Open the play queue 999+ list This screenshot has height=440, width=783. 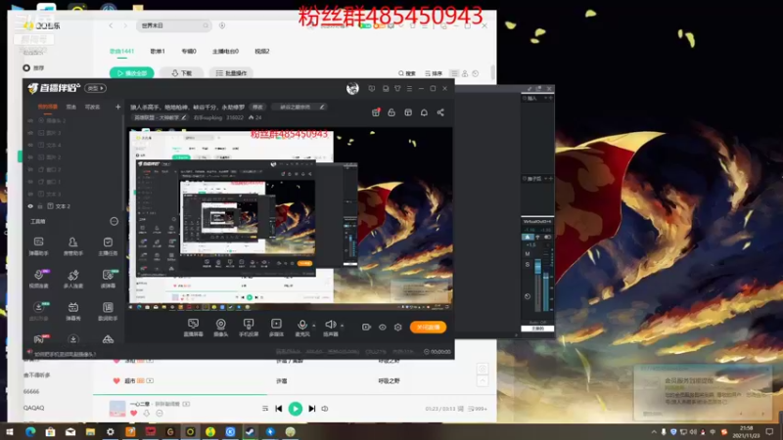(478, 409)
